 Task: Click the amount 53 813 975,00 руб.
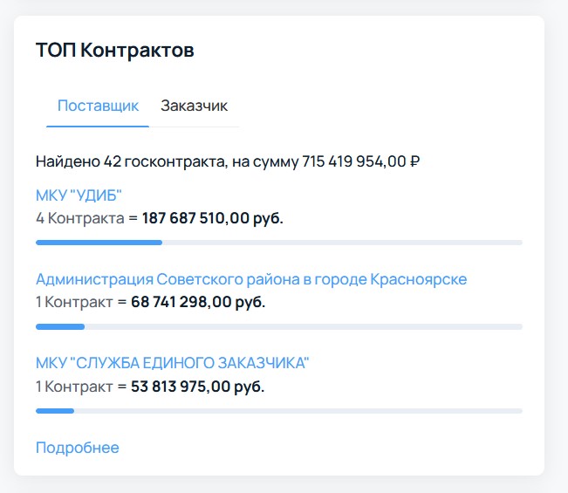click(x=197, y=386)
